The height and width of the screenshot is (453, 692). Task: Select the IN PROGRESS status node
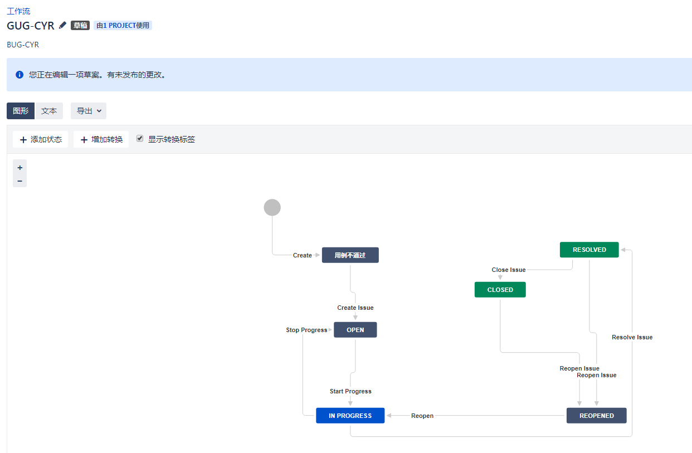[350, 416]
